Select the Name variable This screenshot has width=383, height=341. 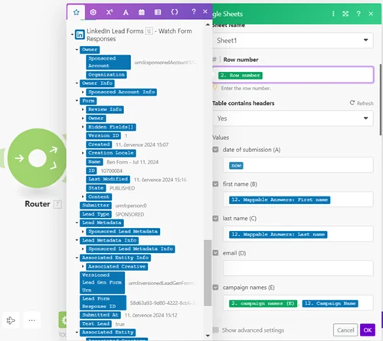pyautogui.click(x=94, y=162)
